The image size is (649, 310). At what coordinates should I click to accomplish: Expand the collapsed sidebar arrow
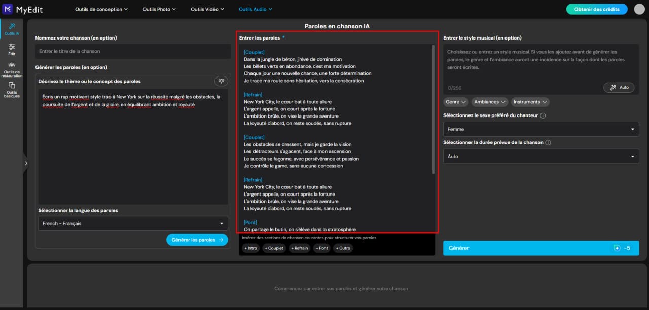pos(26,163)
